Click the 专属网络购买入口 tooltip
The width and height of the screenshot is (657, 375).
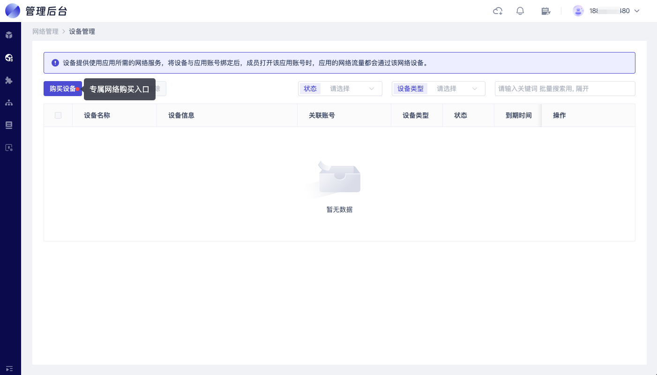pos(119,89)
